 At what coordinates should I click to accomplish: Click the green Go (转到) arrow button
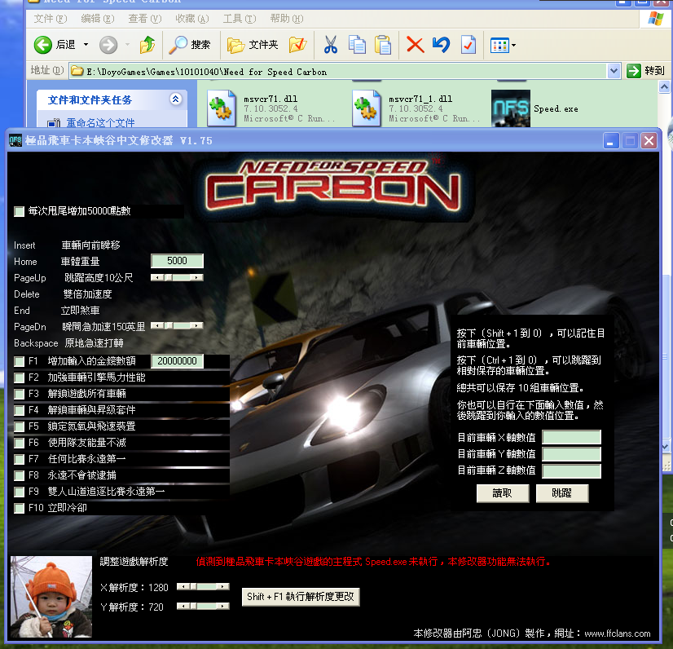pos(634,71)
